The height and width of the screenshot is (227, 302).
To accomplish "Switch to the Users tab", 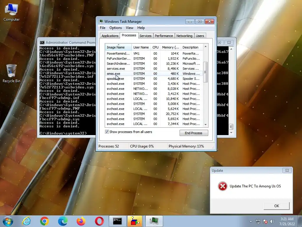I will click(x=200, y=36).
